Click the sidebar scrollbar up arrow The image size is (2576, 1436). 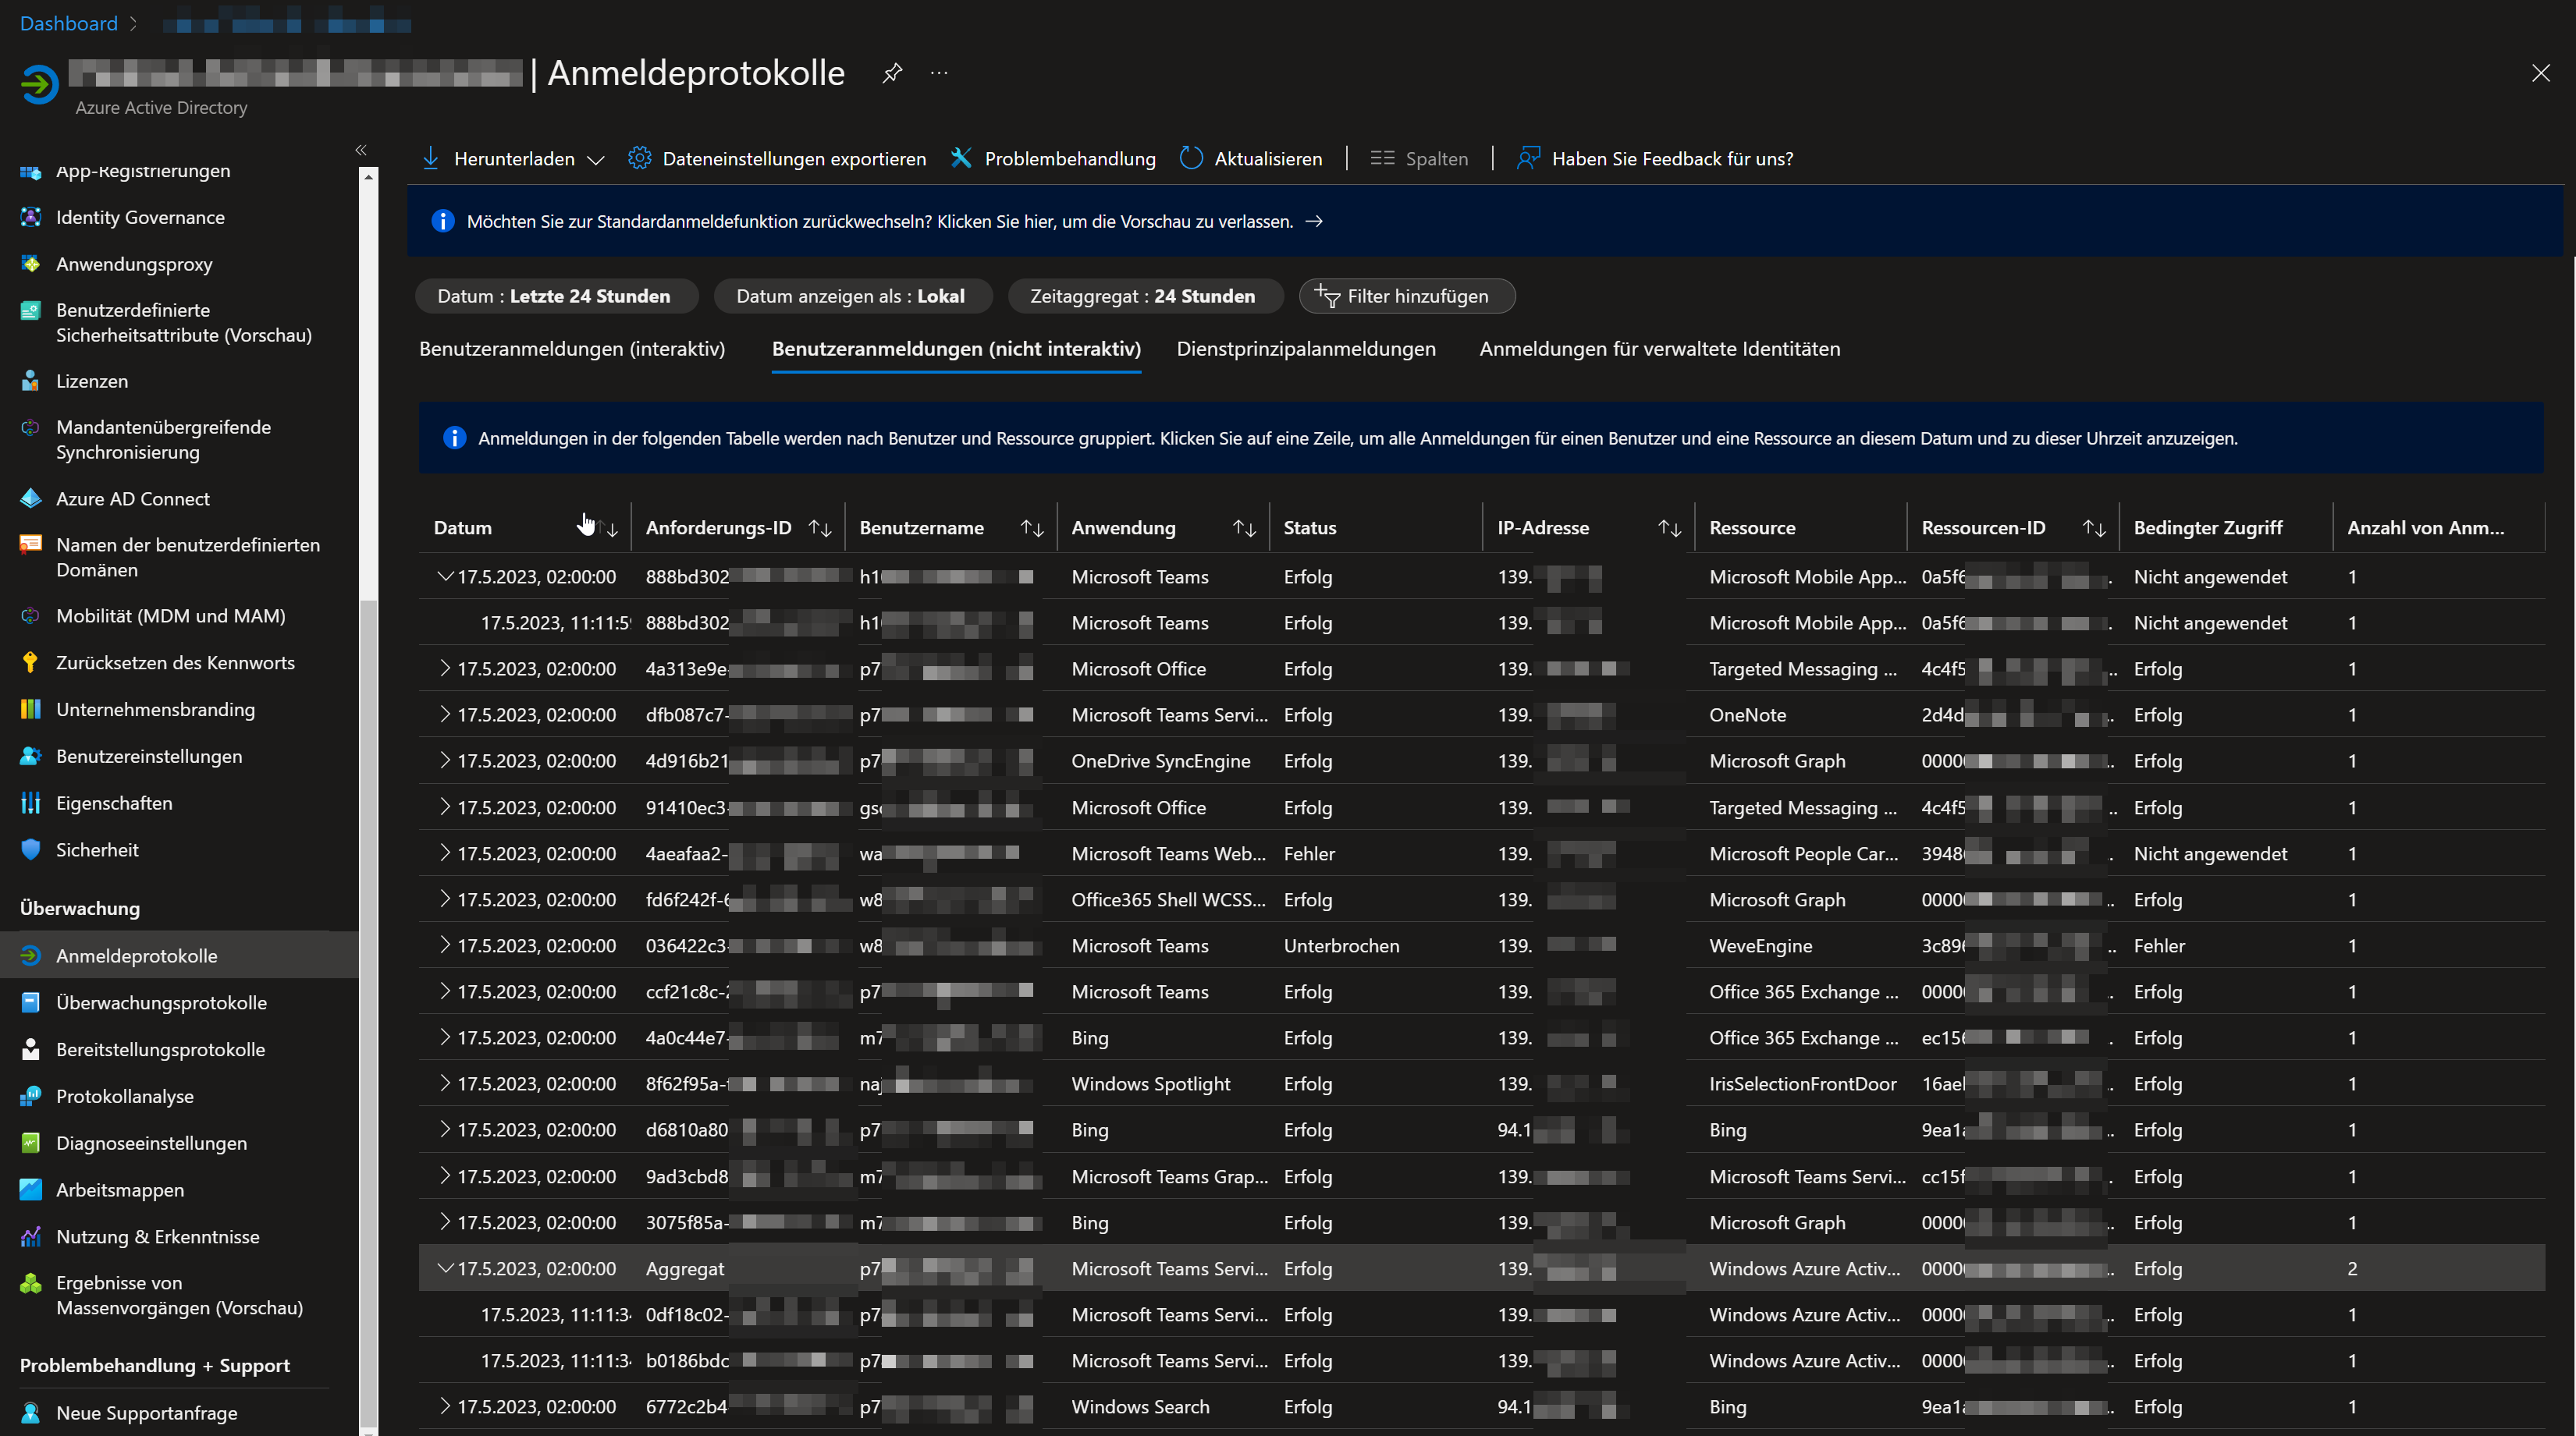[369, 177]
